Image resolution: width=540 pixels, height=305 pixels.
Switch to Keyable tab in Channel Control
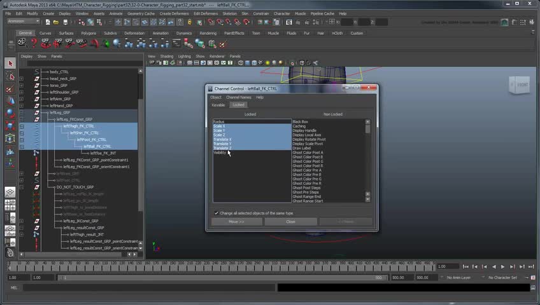[218, 105]
